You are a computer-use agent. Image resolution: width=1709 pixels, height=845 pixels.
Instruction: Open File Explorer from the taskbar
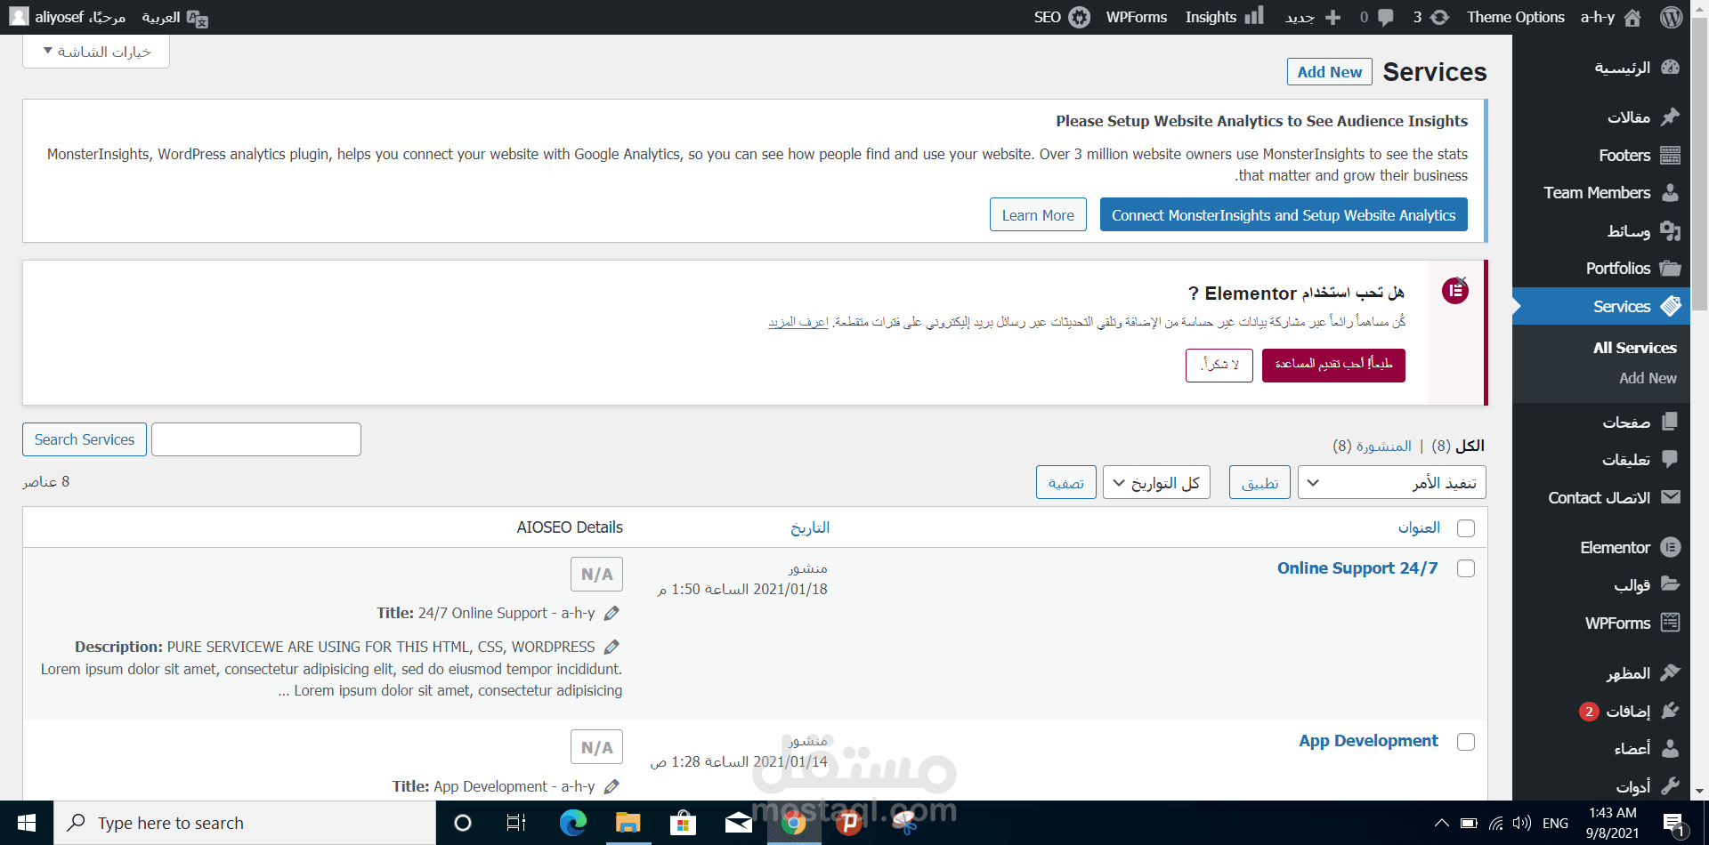(628, 823)
